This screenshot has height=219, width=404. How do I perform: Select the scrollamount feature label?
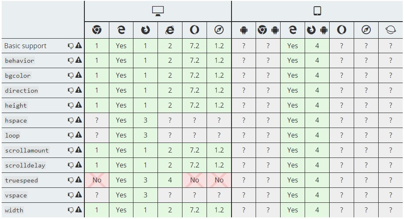click(x=27, y=150)
